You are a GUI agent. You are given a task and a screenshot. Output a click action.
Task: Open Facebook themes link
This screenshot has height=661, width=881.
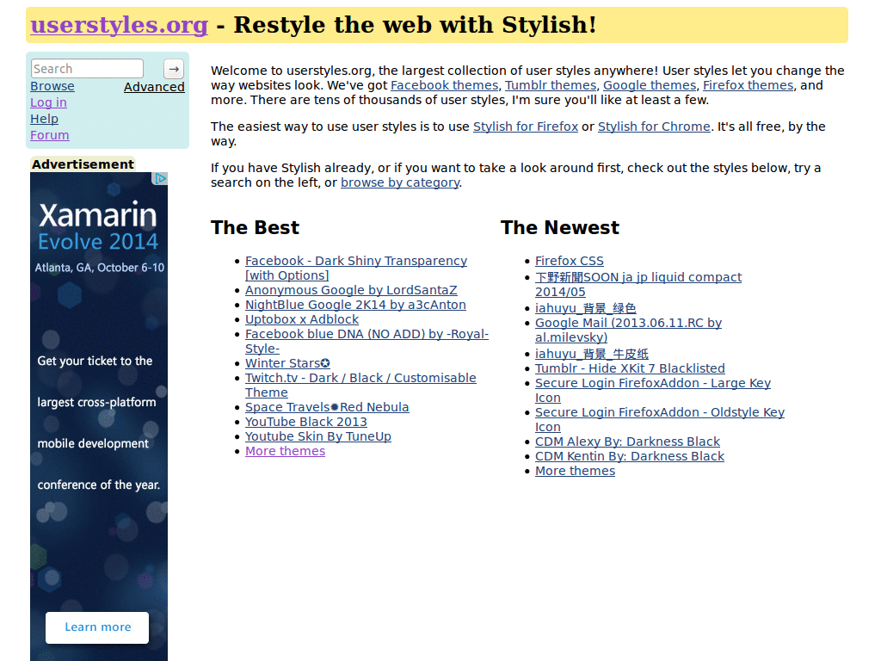pyautogui.click(x=445, y=85)
